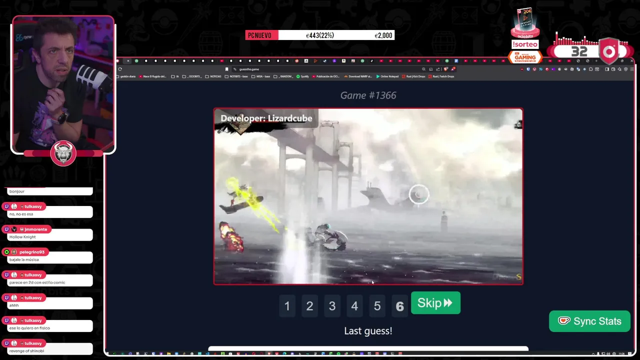Viewport: 640px width, 360px height.
Task: Select guess number 2
Action: click(309, 306)
